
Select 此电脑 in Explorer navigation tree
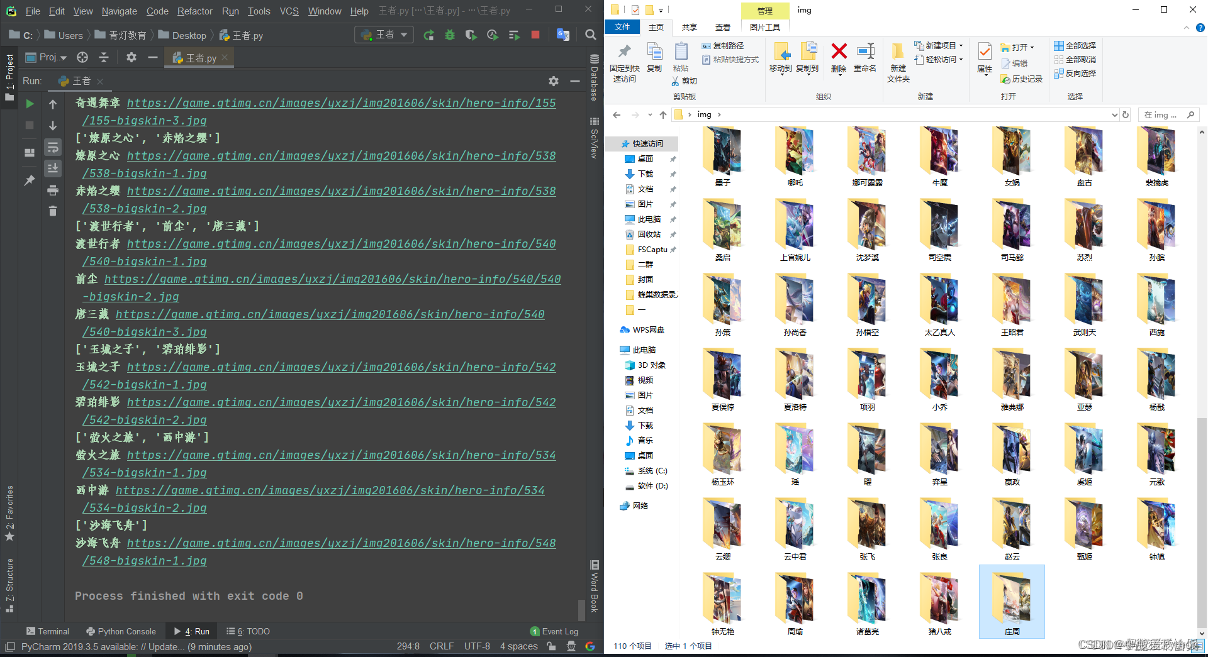pyautogui.click(x=638, y=350)
